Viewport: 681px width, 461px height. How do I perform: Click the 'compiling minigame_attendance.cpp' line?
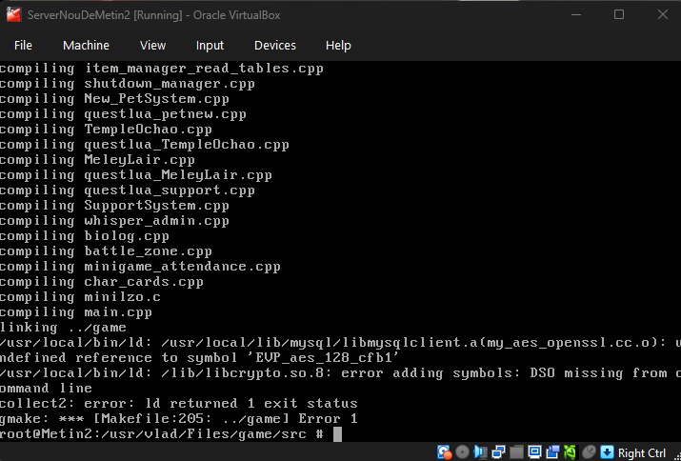point(140,267)
